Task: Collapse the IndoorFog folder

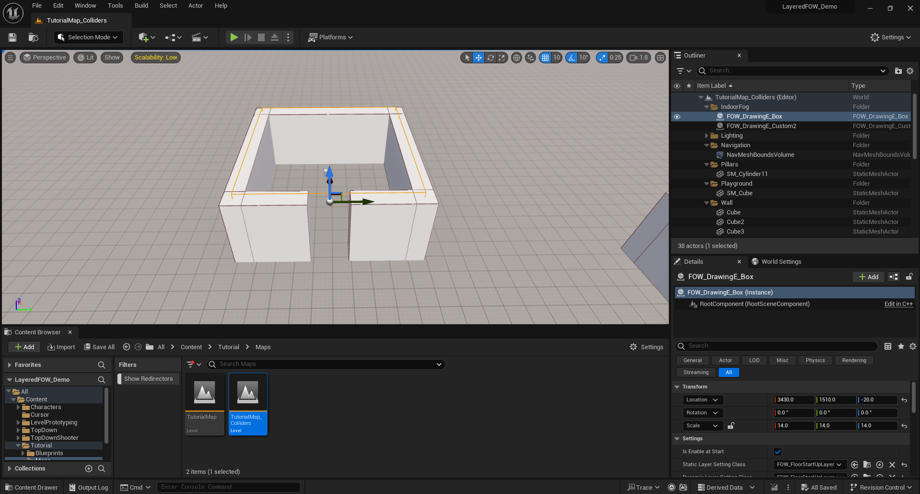Action: tap(706, 107)
